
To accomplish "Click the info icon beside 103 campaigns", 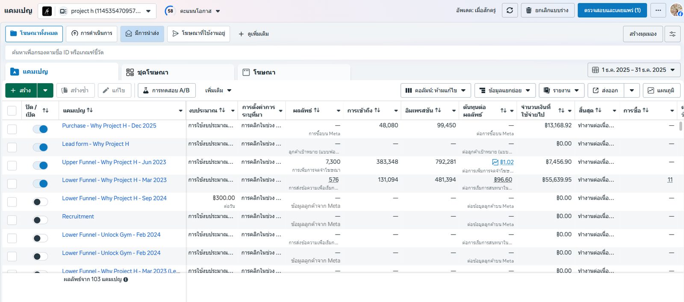I will pyautogui.click(x=126, y=280).
